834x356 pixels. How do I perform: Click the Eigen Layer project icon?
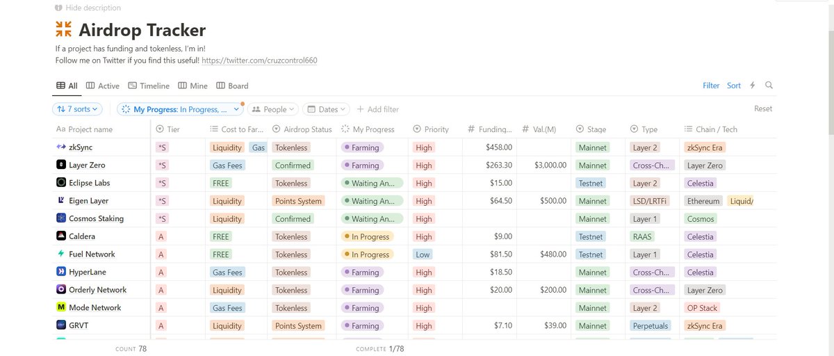pos(61,201)
